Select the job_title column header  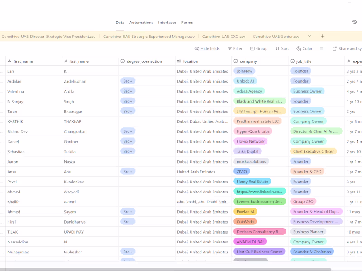[x=316, y=61]
